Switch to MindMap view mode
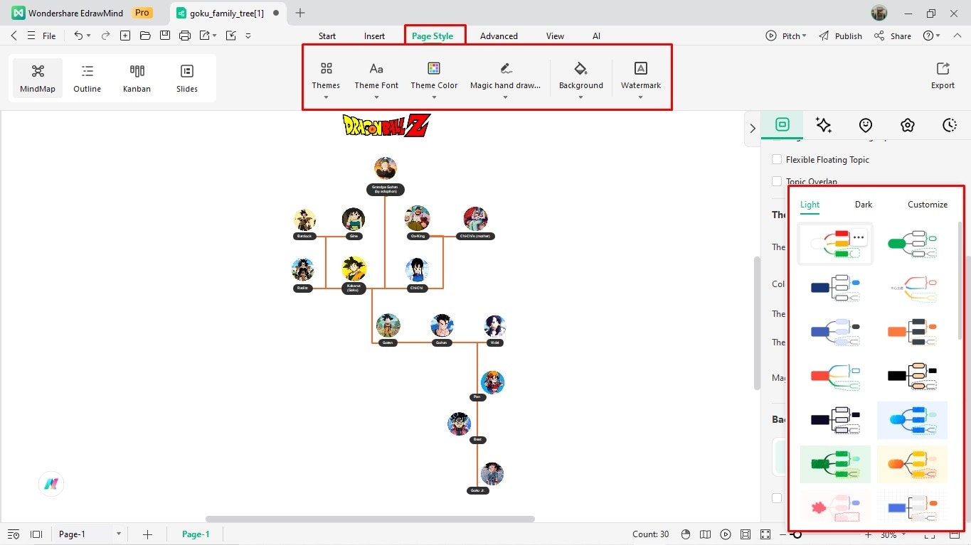Screen dimensions: 971x545 [x=38, y=78]
